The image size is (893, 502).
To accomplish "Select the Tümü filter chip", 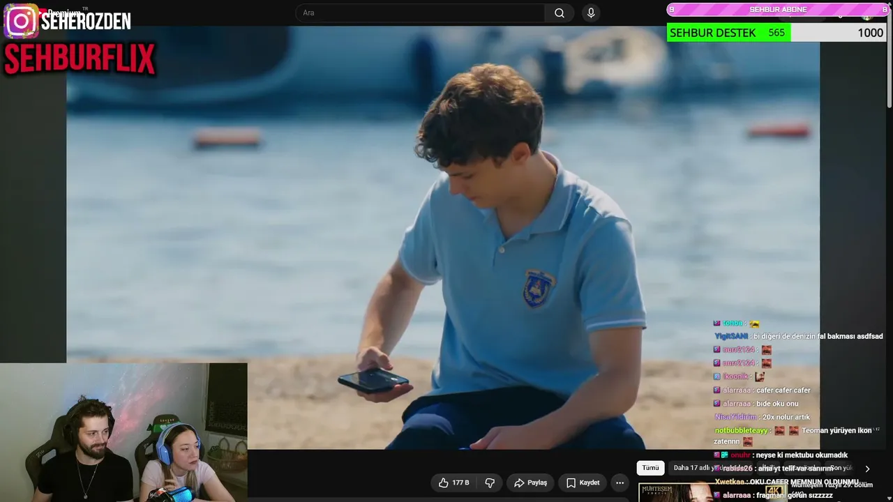I will pyautogui.click(x=650, y=468).
